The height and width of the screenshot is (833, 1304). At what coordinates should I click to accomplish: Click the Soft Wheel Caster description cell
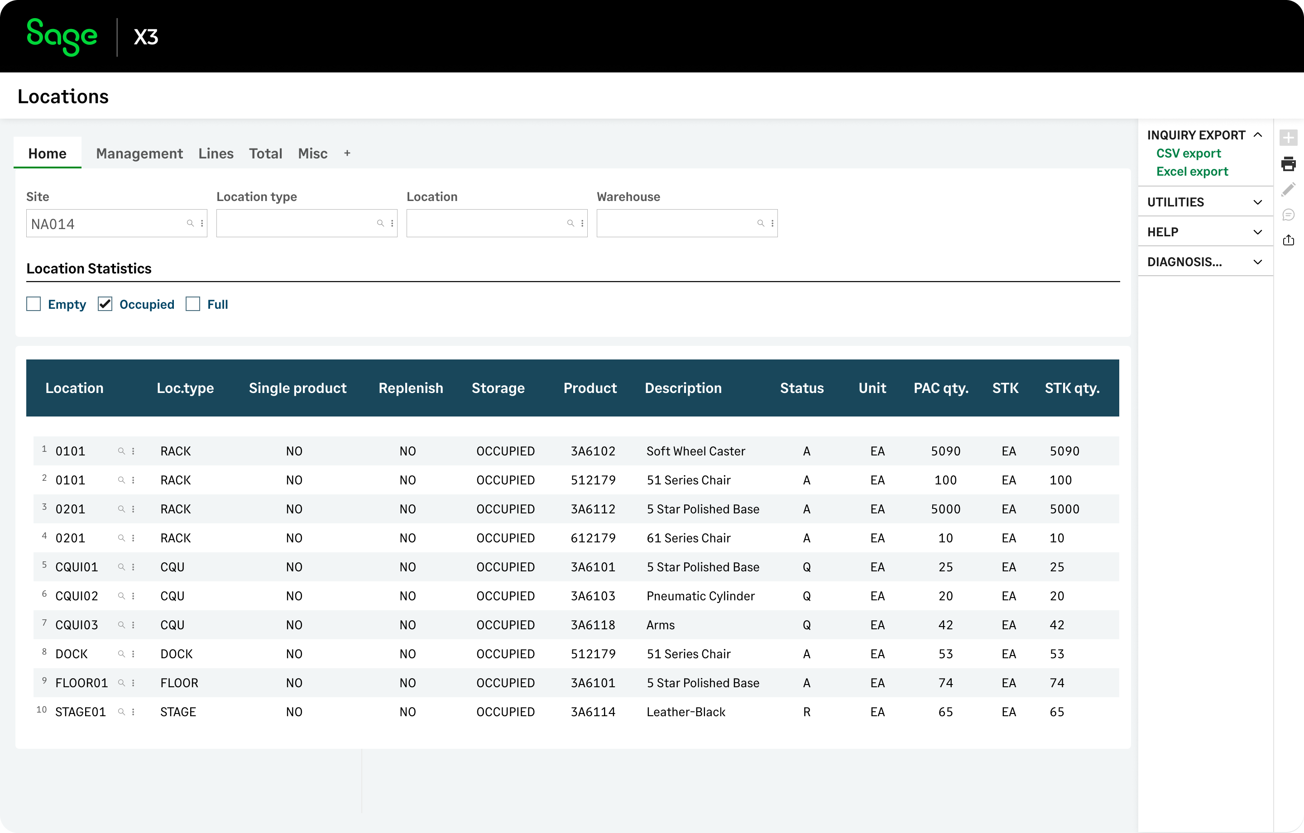click(695, 450)
